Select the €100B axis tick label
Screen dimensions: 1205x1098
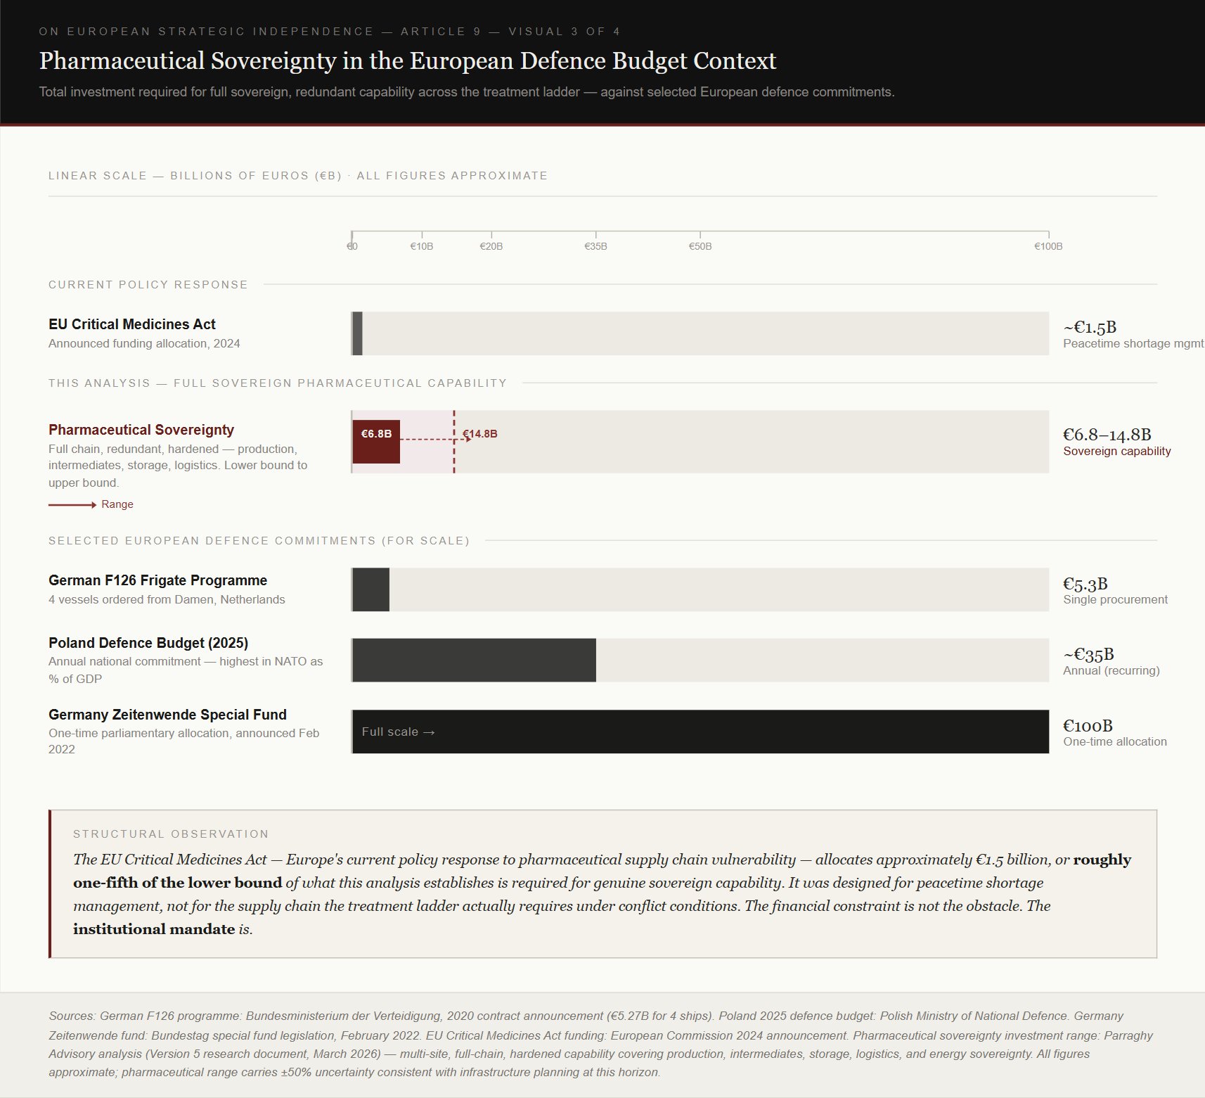click(x=1048, y=246)
